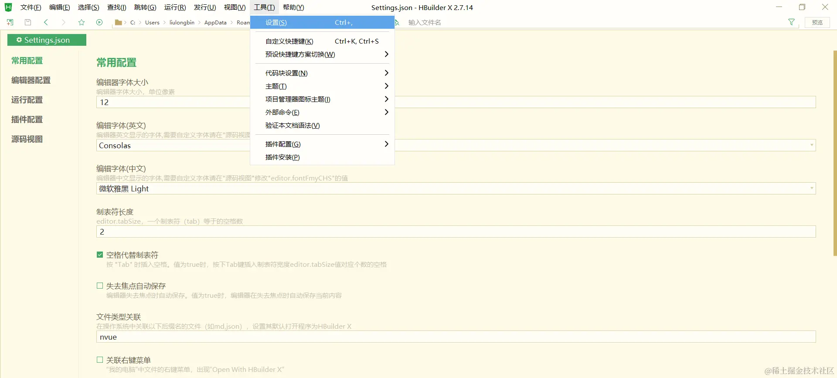
Task: Click the run play icon
Action: coord(99,22)
